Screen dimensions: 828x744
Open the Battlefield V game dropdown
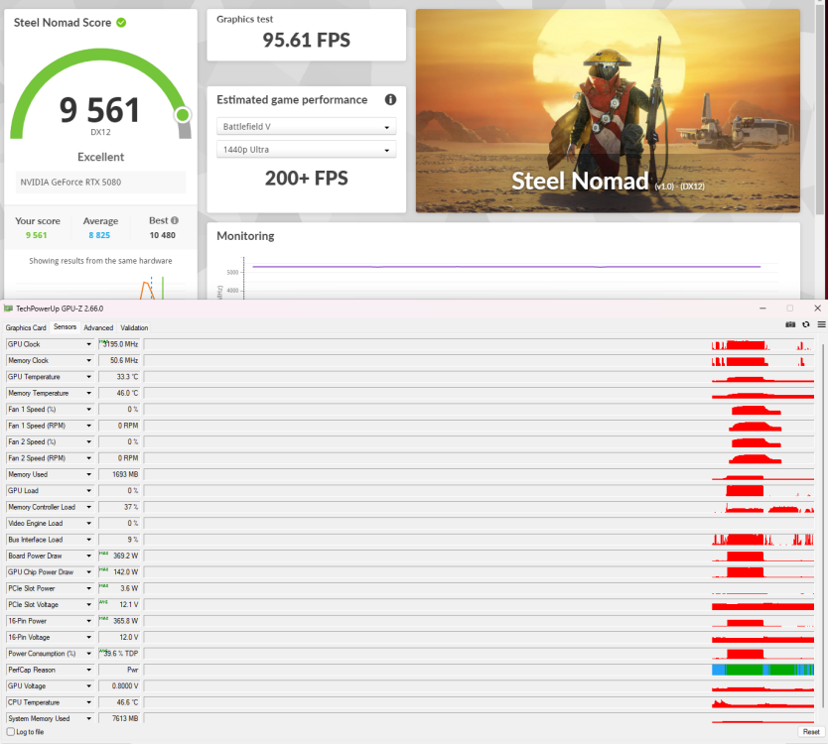306,127
